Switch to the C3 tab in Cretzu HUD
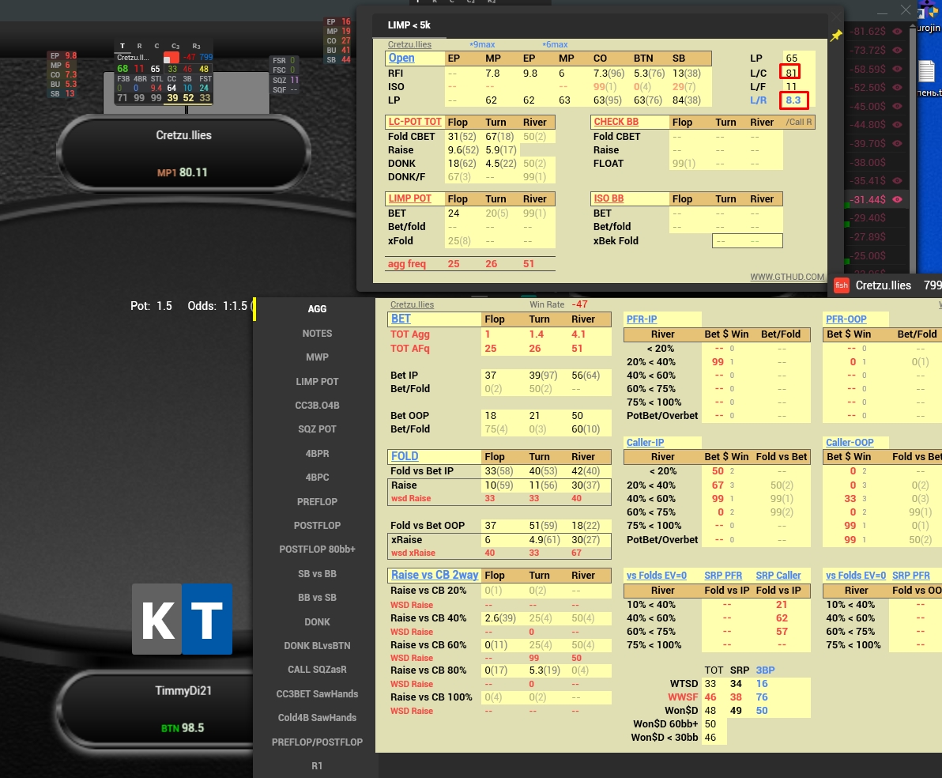 coord(175,46)
